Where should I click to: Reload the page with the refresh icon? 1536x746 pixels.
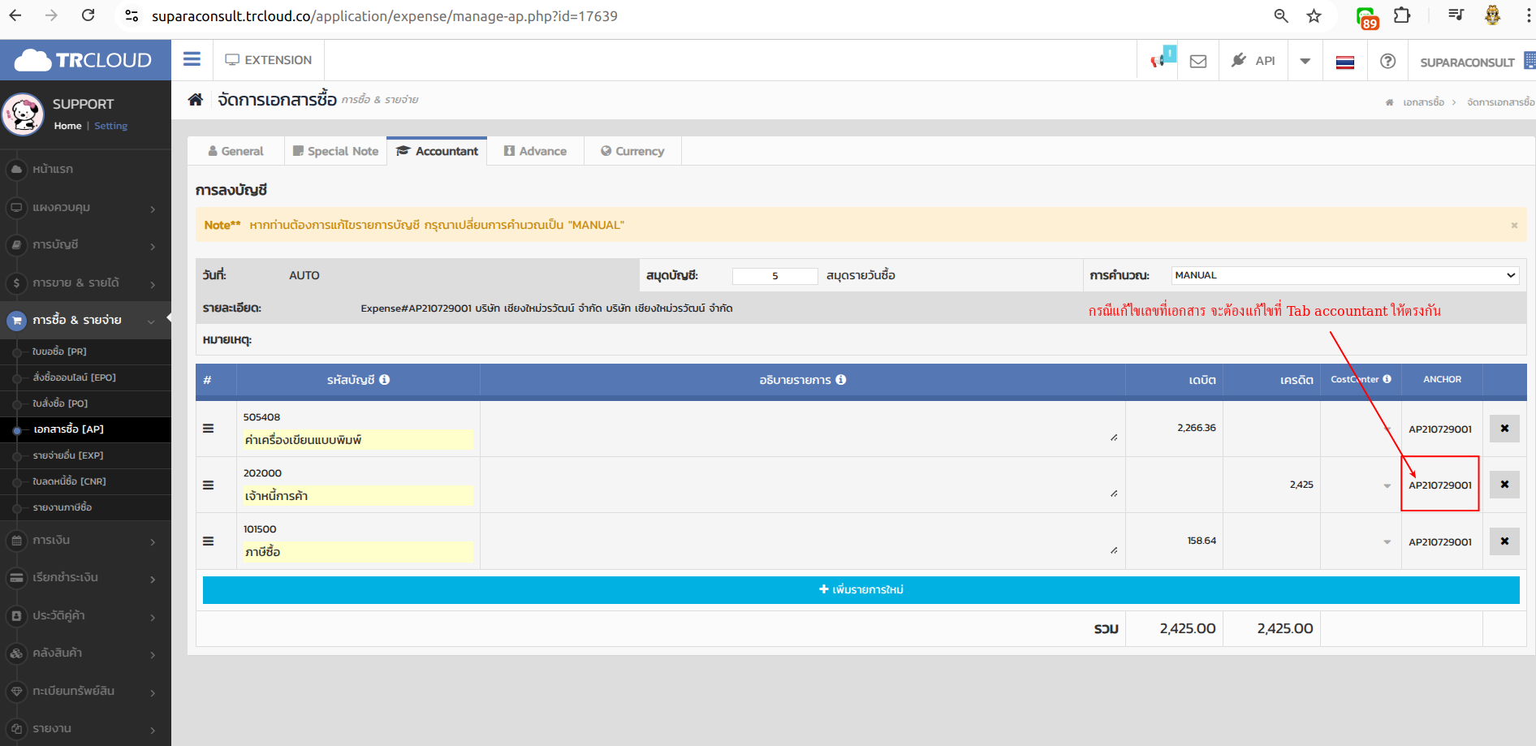(x=88, y=15)
